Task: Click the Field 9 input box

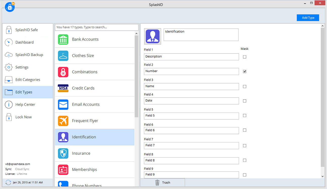Action: pyautogui.click(x=191, y=175)
